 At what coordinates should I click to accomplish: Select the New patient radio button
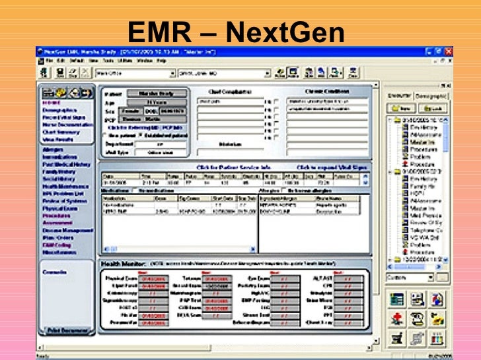[x=104, y=135]
